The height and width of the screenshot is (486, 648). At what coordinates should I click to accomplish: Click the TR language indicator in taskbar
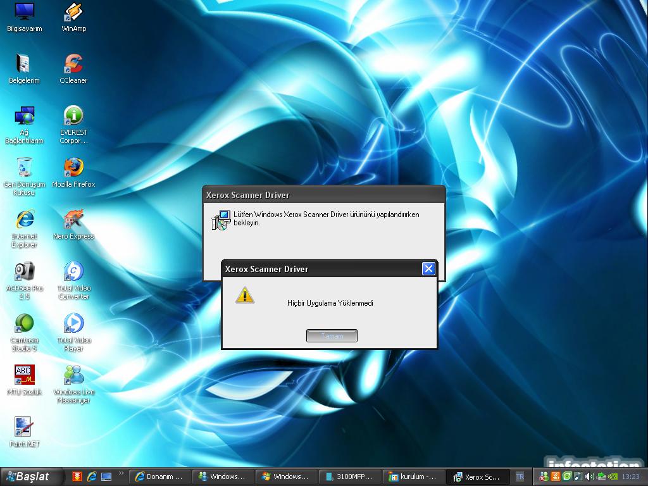click(520, 477)
